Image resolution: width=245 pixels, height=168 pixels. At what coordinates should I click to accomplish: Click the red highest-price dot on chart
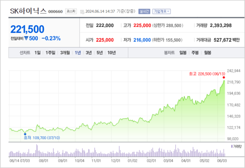[224, 77]
